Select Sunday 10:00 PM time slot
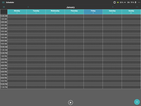The height and width of the screenshot is (106, 141). [x=131, y=84]
